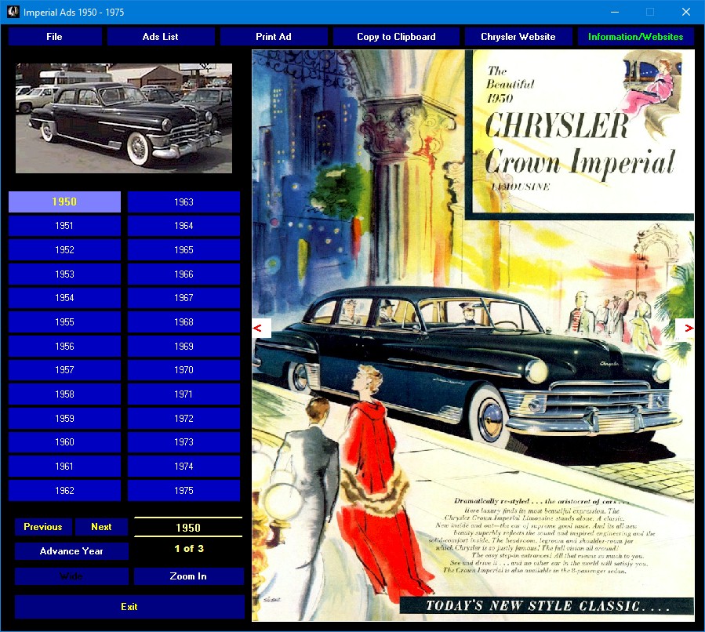Screen dimensions: 705x632
Task: Select the 1962 year button
Action: [65, 490]
